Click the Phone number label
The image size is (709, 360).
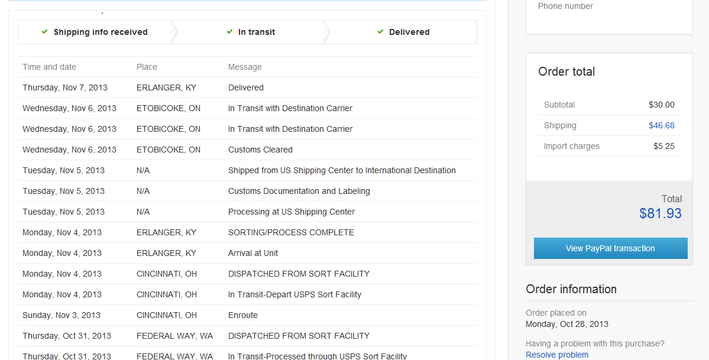[x=565, y=6]
